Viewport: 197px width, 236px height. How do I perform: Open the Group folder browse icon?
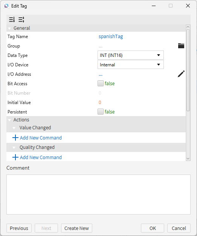[x=181, y=46]
